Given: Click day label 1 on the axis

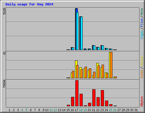Looking at the screenshot, I should 9,110.
